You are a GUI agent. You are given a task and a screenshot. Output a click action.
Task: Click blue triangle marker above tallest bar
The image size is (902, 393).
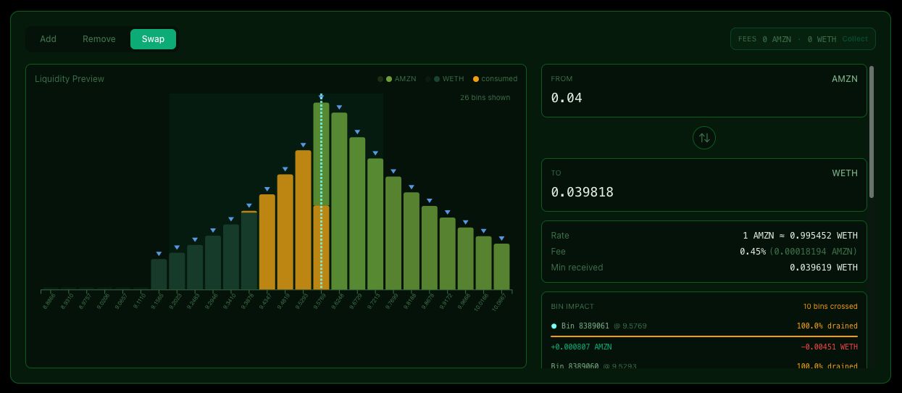pos(321,96)
